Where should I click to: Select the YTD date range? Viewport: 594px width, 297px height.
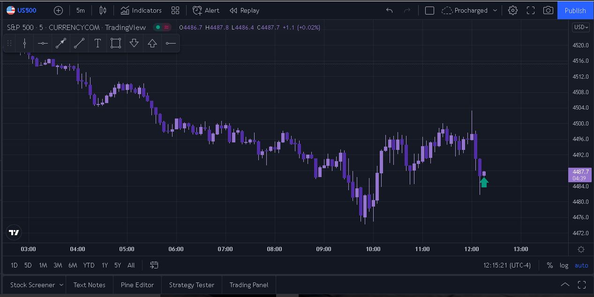point(89,265)
